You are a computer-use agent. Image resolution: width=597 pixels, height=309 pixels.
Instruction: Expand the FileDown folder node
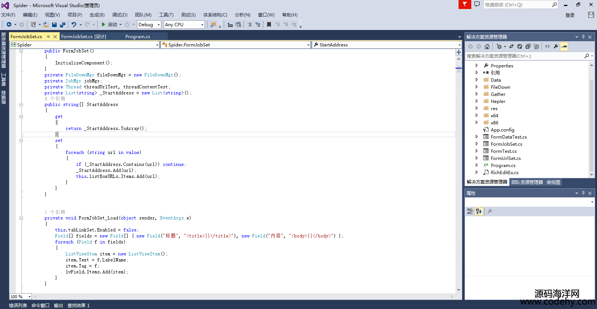[x=477, y=87]
